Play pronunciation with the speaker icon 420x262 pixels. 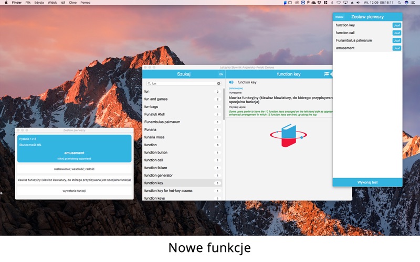[x=231, y=82]
